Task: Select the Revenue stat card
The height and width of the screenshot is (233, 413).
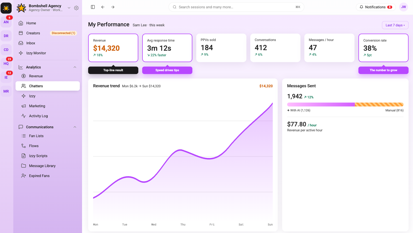Action: click(x=113, y=48)
